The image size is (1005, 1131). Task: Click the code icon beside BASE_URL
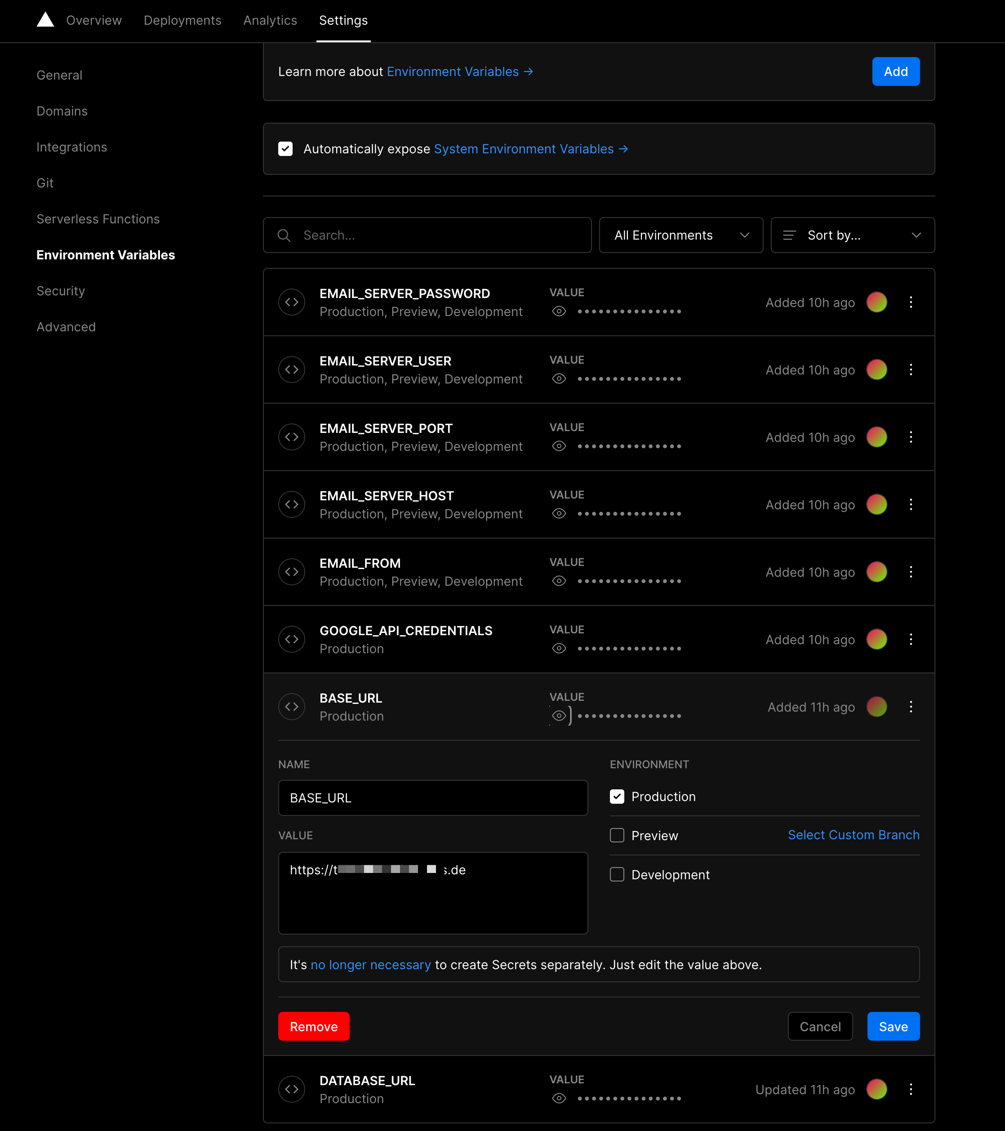pyautogui.click(x=292, y=707)
